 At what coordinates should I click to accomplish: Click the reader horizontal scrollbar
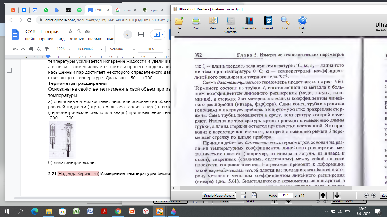point(266,188)
